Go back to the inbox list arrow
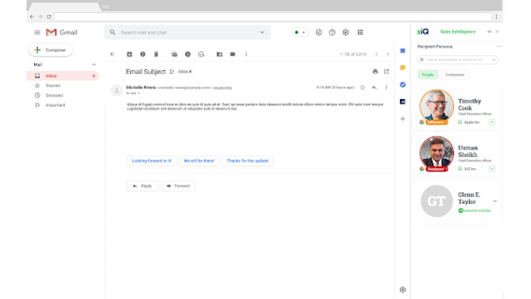The width and height of the screenshot is (531, 299). point(113,54)
